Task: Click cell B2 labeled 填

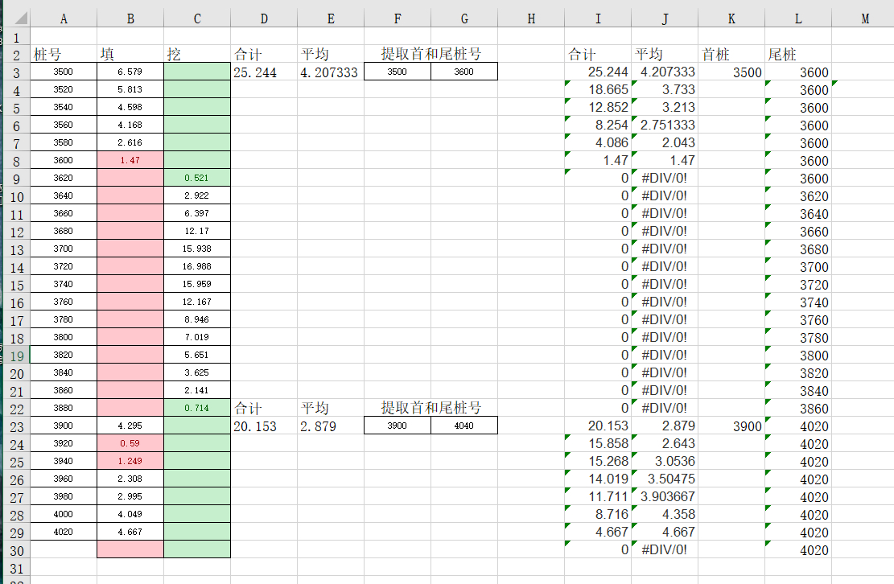Action: point(130,54)
